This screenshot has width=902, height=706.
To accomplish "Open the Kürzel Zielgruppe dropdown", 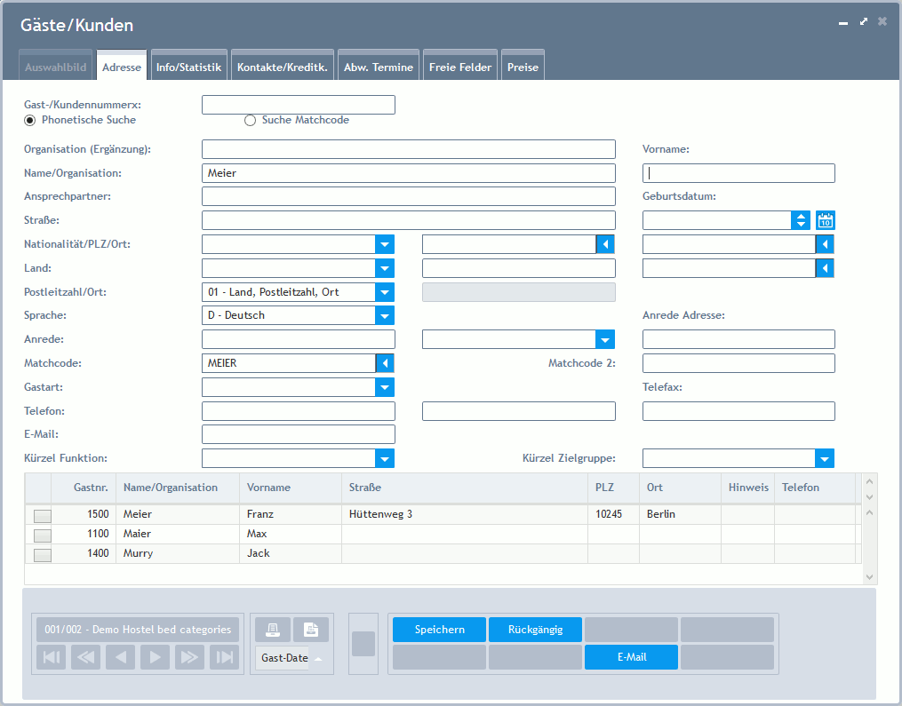I will point(825,458).
